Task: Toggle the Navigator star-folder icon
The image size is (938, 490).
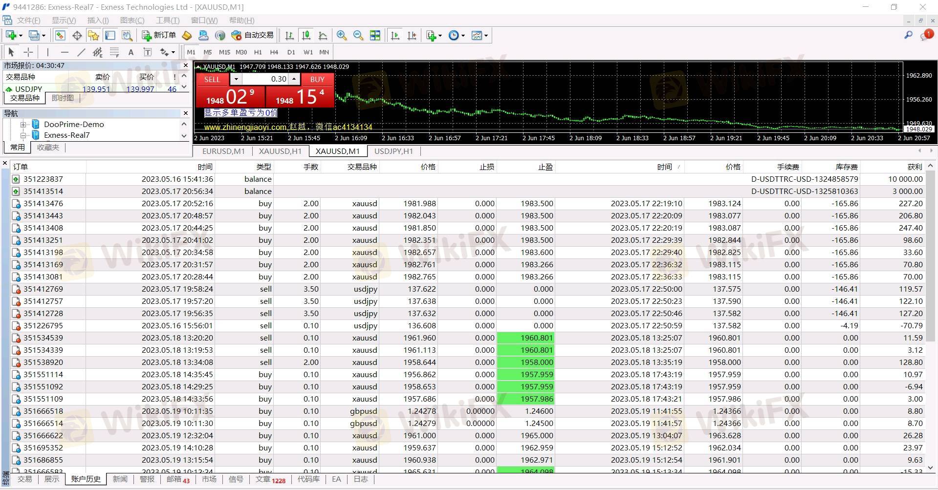Action: click(x=93, y=35)
